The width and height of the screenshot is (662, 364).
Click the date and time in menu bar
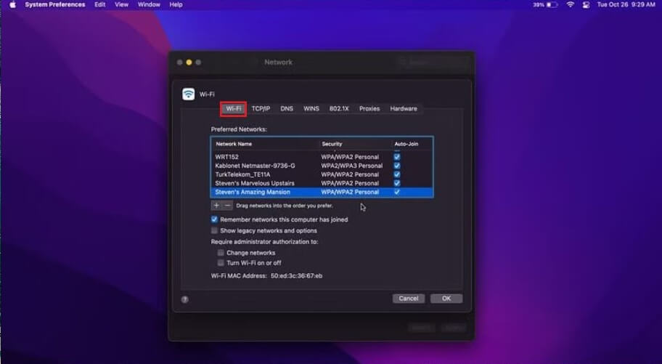[x=626, y=4]
